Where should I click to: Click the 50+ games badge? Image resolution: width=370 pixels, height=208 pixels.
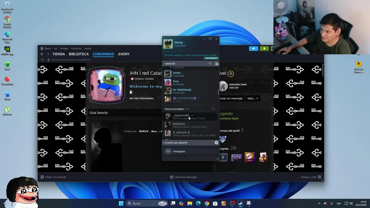236,157
